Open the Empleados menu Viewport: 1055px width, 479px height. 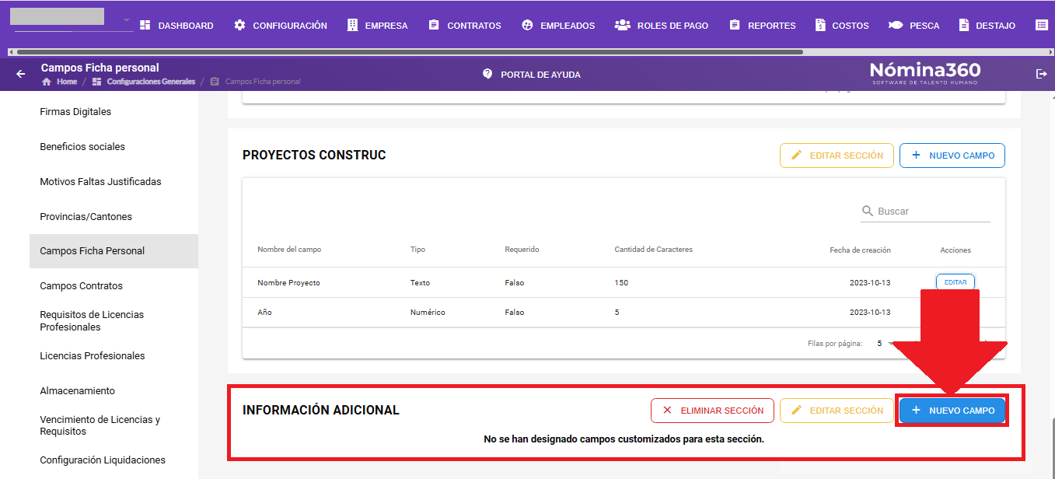(558, 26)
